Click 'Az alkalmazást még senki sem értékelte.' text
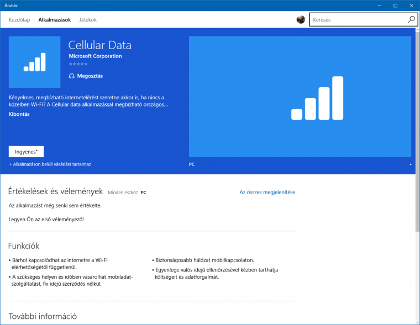The height and width of the screenshot is (325, 420). (x=55, y=206)
